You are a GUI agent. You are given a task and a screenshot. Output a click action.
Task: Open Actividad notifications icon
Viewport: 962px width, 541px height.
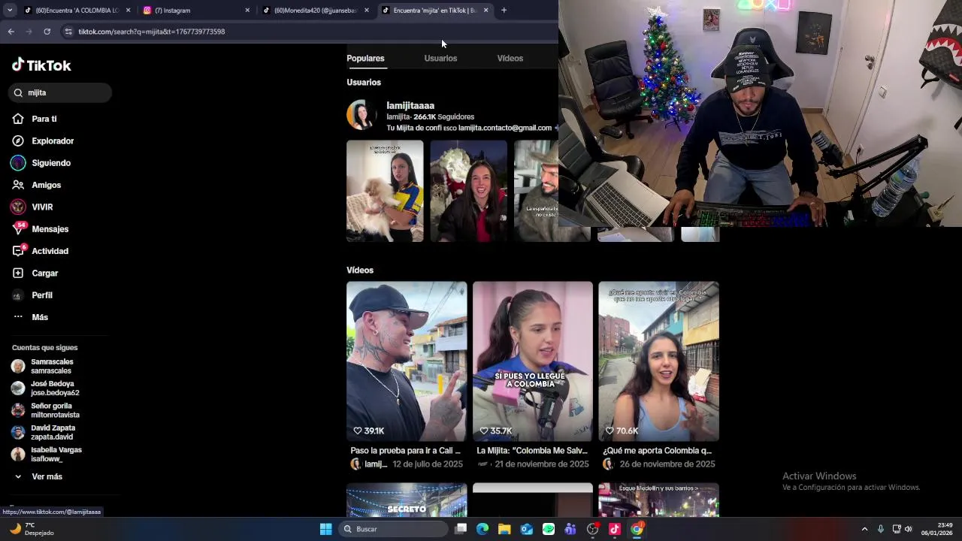pyautogui.click(x=18, y=251)
